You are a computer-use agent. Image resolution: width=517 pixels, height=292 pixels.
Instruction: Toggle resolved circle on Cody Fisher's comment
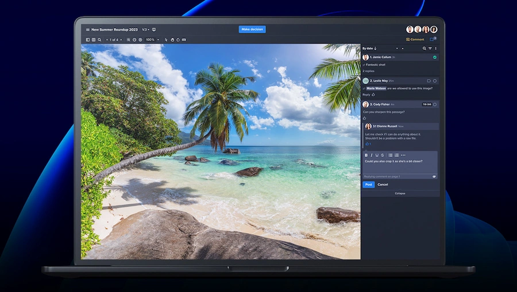click(435, 104)
